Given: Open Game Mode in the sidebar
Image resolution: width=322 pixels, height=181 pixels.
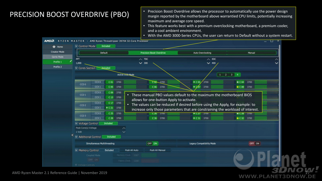Looking at the screenshot, I should coord(57,57).
